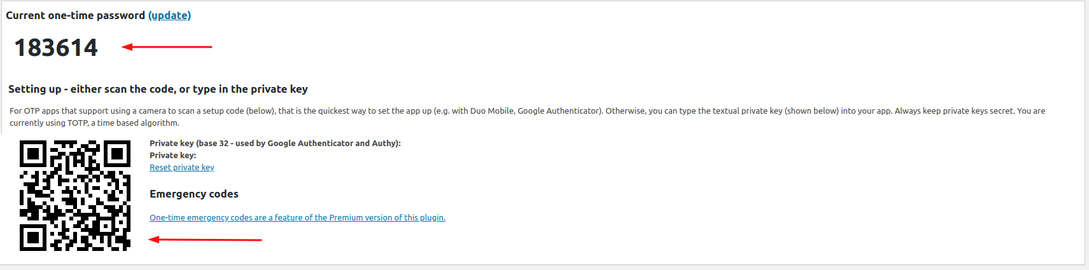
Task: Click the QR code top-left finder square
Action: 33,154
